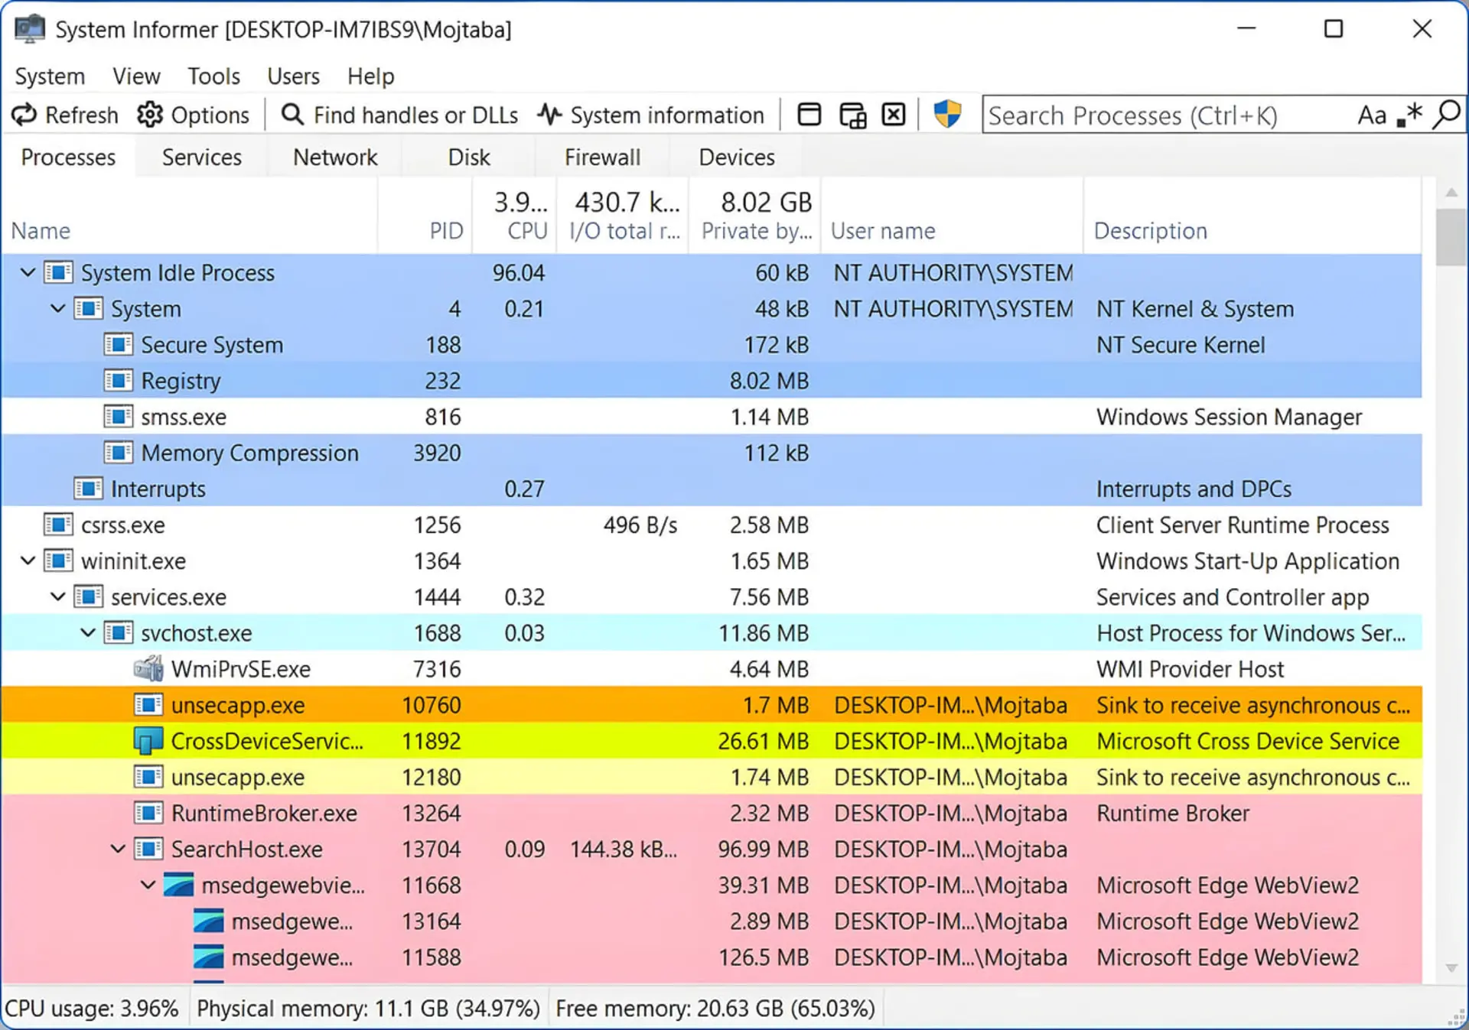Click the CrossDeviceService monitor icon
This screenshot has width=1469, height=1030.
click(148, 740)
